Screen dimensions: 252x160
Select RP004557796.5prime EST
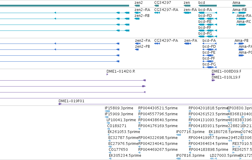click(139, 117)
